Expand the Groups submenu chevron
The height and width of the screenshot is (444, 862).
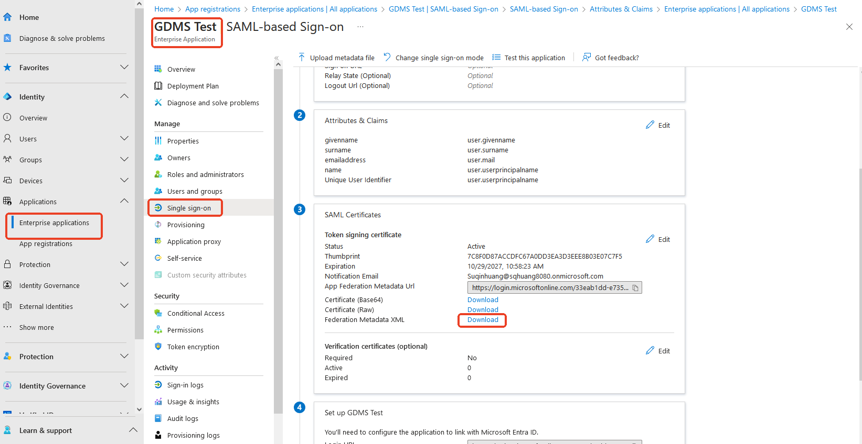point(124,159)
